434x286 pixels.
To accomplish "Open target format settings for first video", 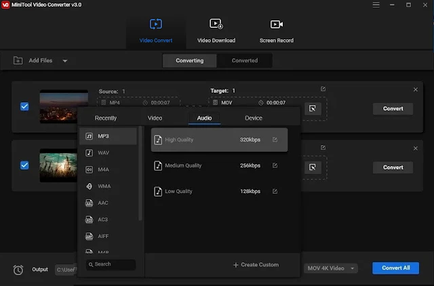I will [x=313, y=108].
